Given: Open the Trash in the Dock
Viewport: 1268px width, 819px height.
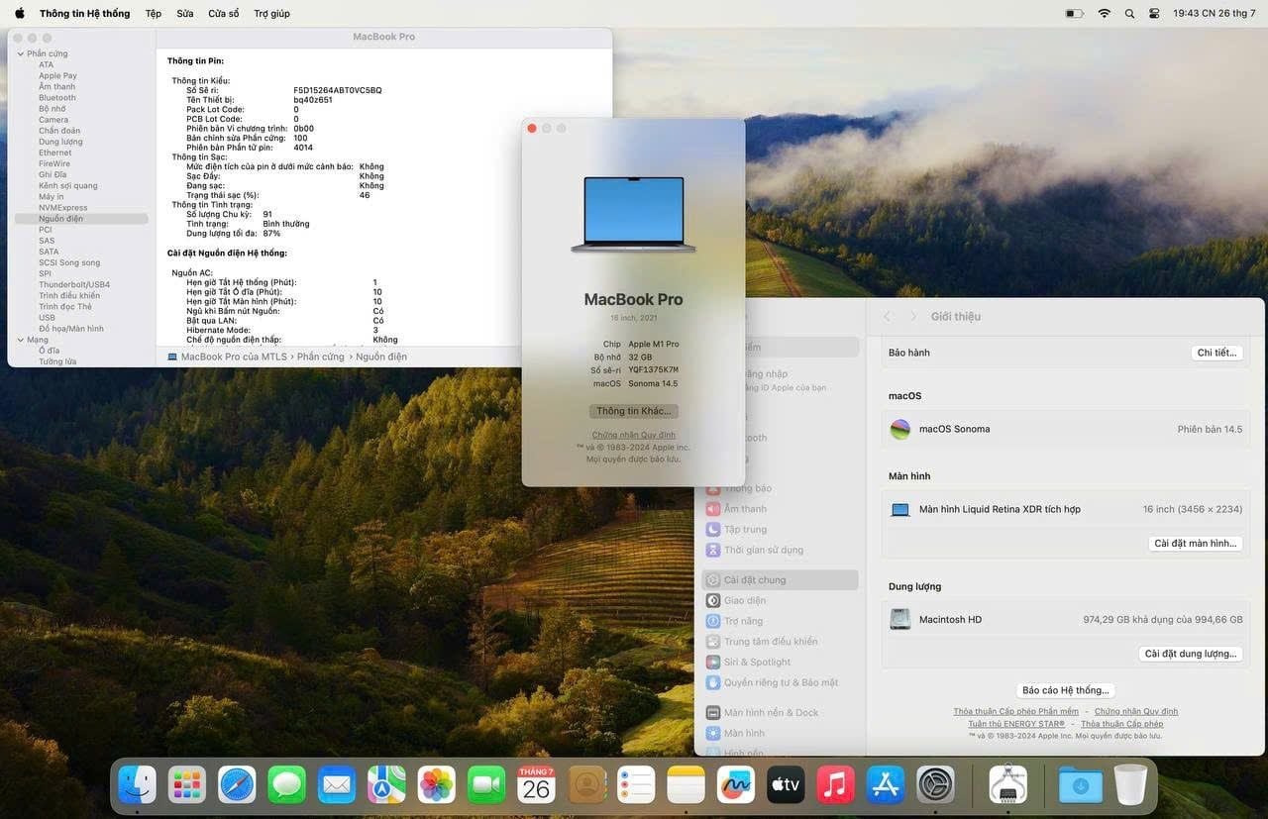Looking at the screenshot, I should (x=1130, y=785).
